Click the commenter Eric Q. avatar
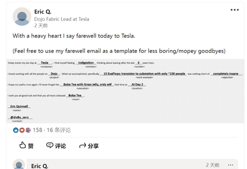The image size is (247, 169). click(19, 164)
